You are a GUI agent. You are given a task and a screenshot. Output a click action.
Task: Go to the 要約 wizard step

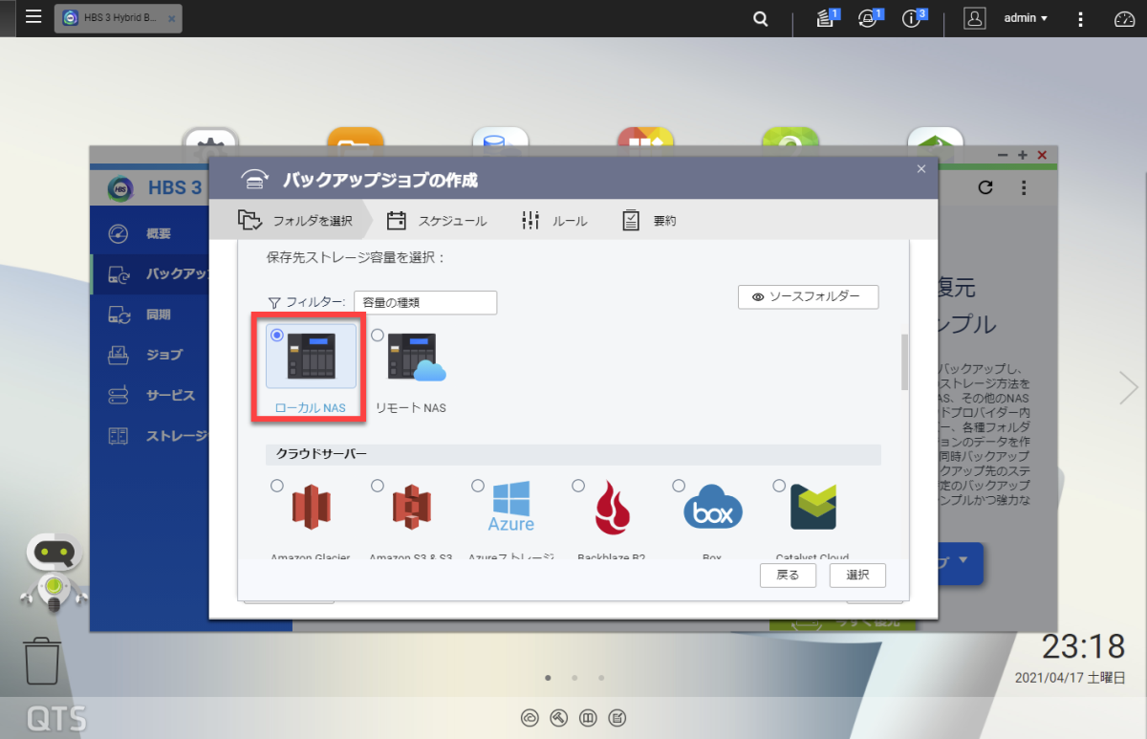[x=649, y=221]
